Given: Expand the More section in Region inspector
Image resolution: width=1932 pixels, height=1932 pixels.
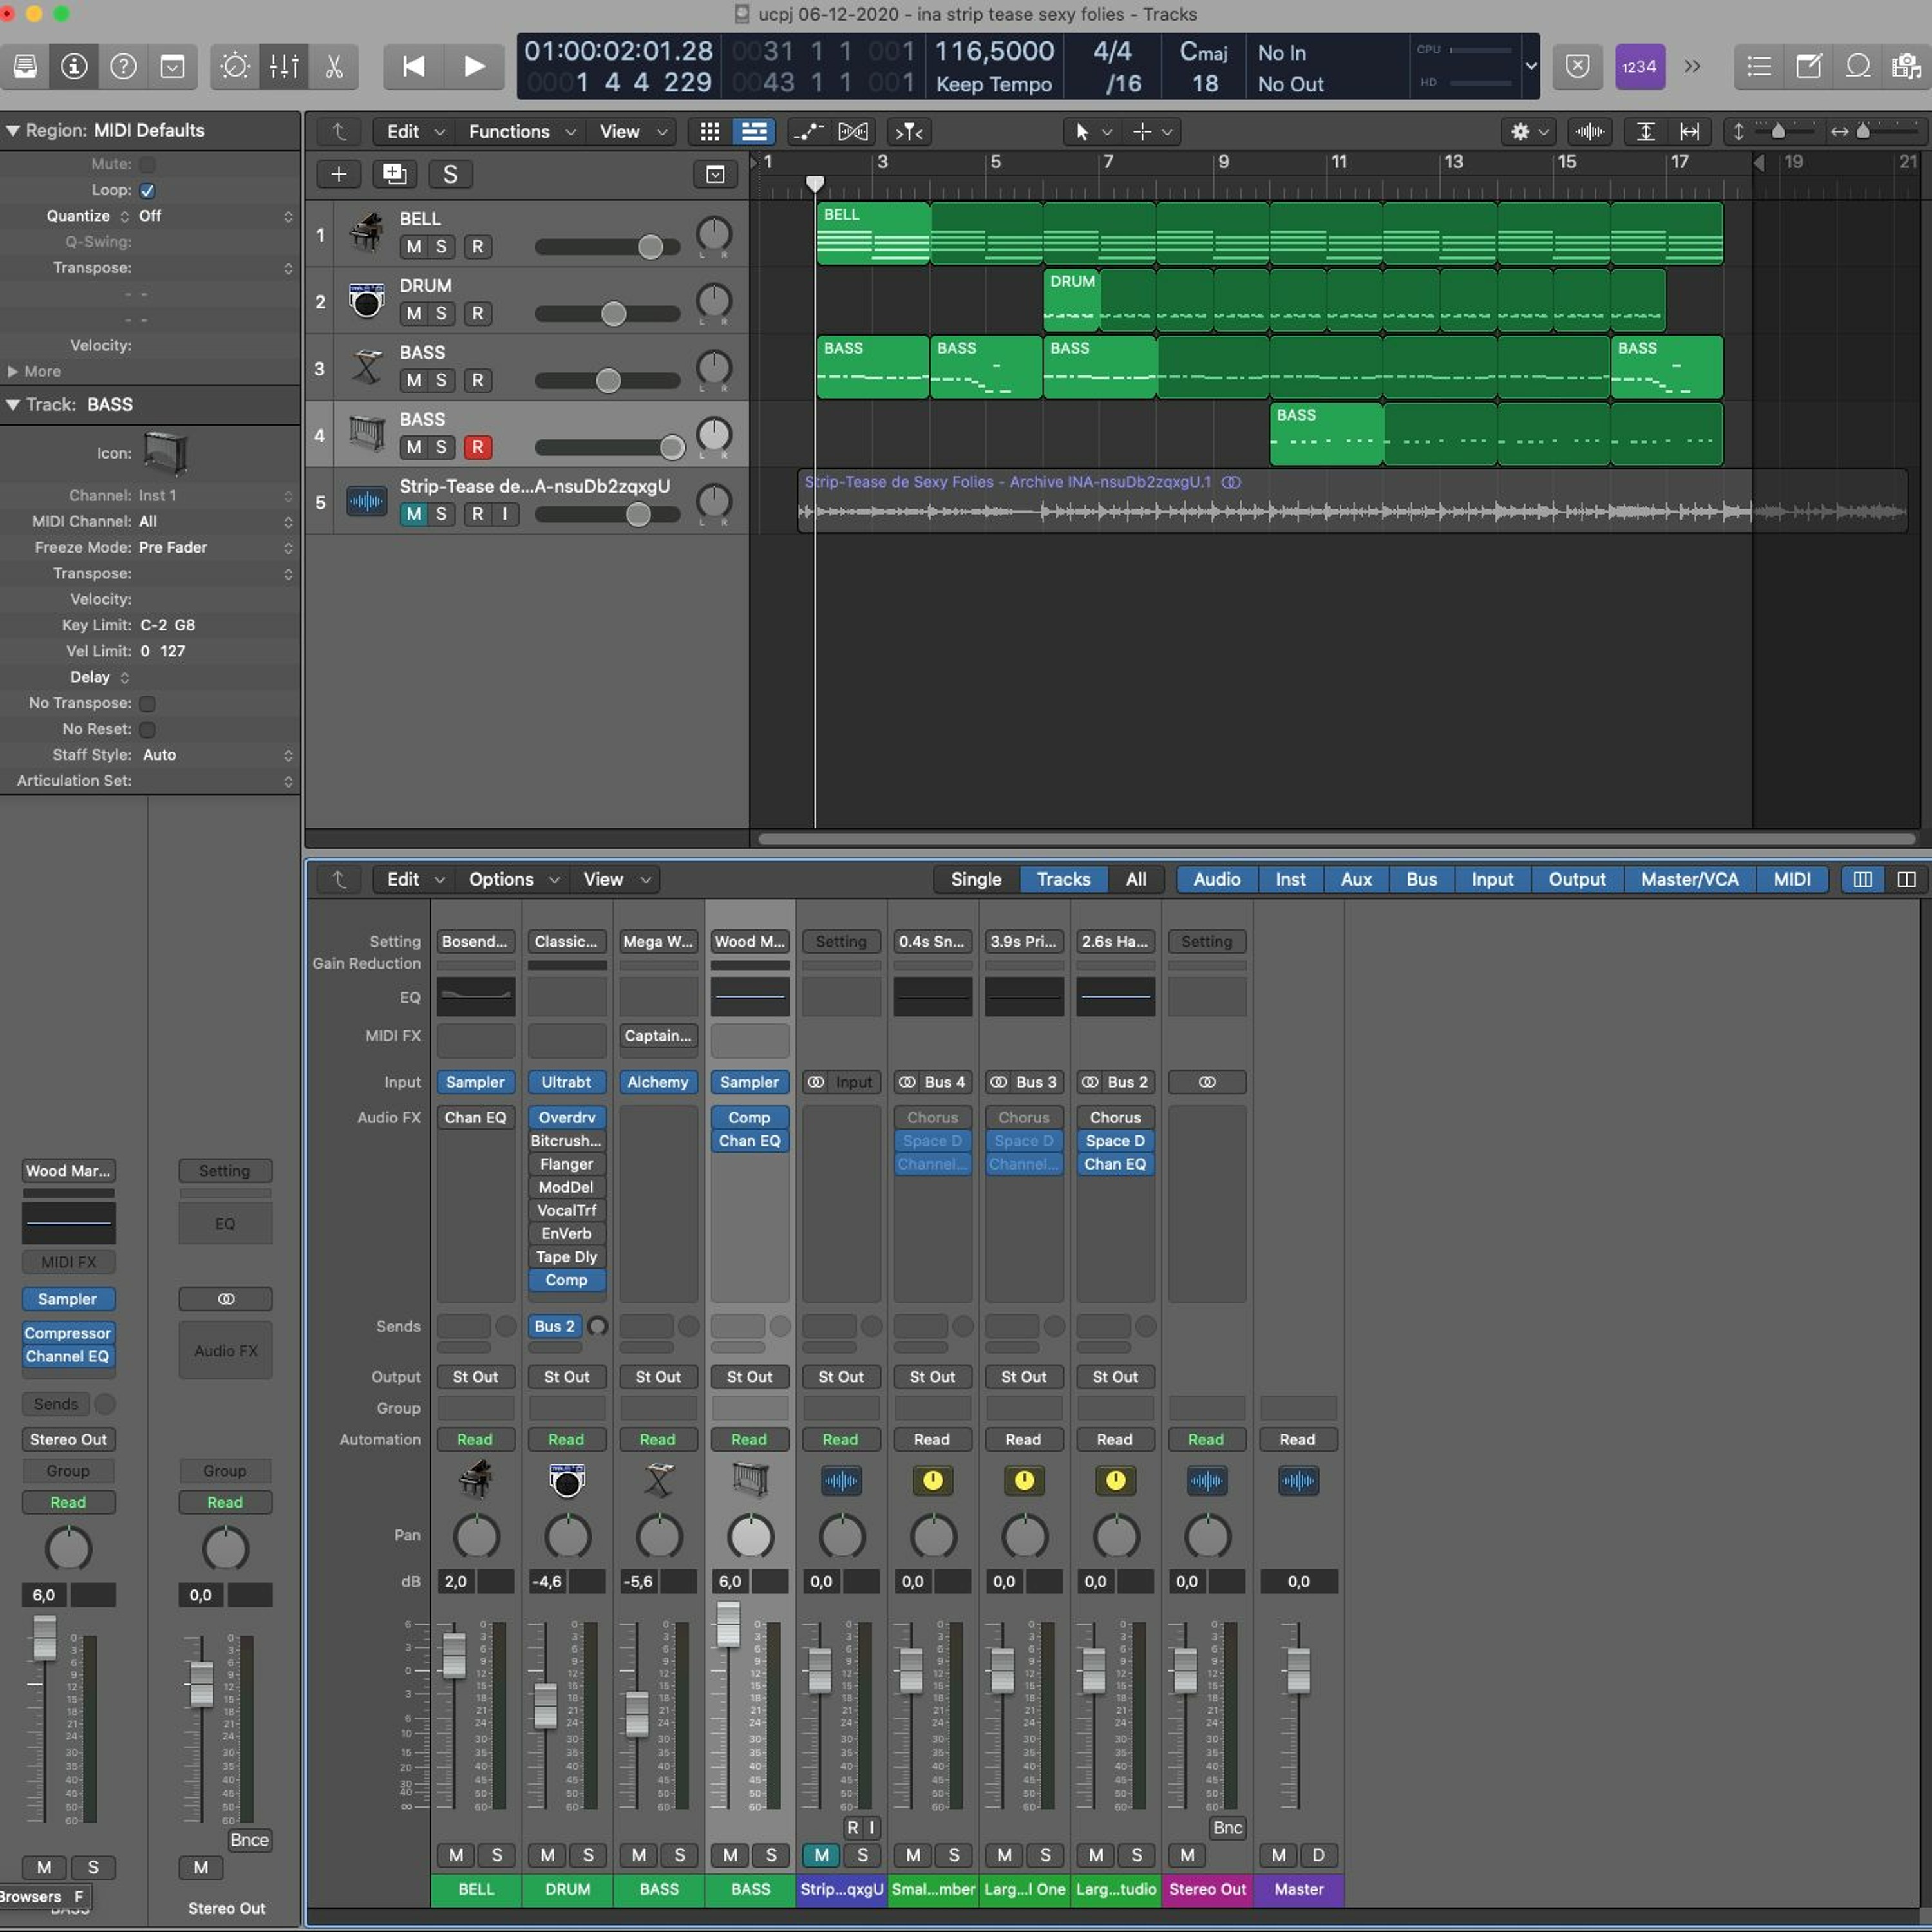Looking at the screenshot, I should (x=13, y=371).
